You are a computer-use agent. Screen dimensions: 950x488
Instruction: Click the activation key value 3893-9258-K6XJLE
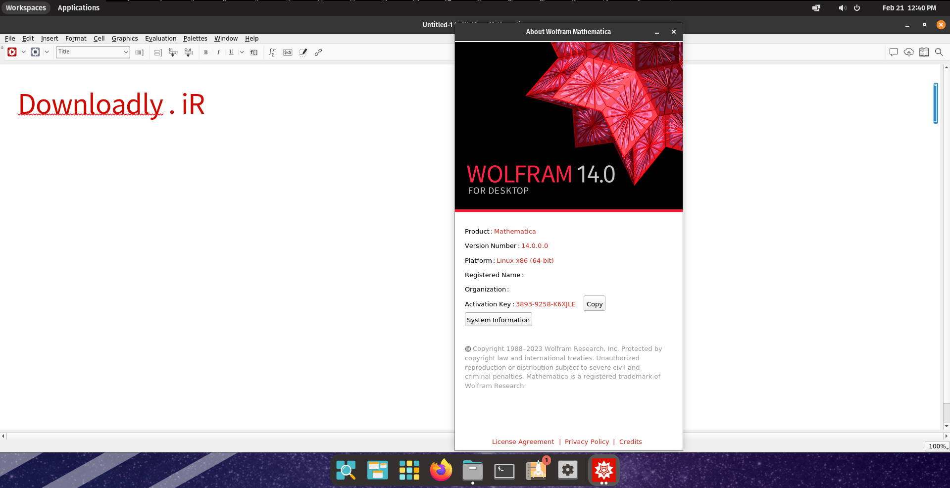click(x=546, y=304)
